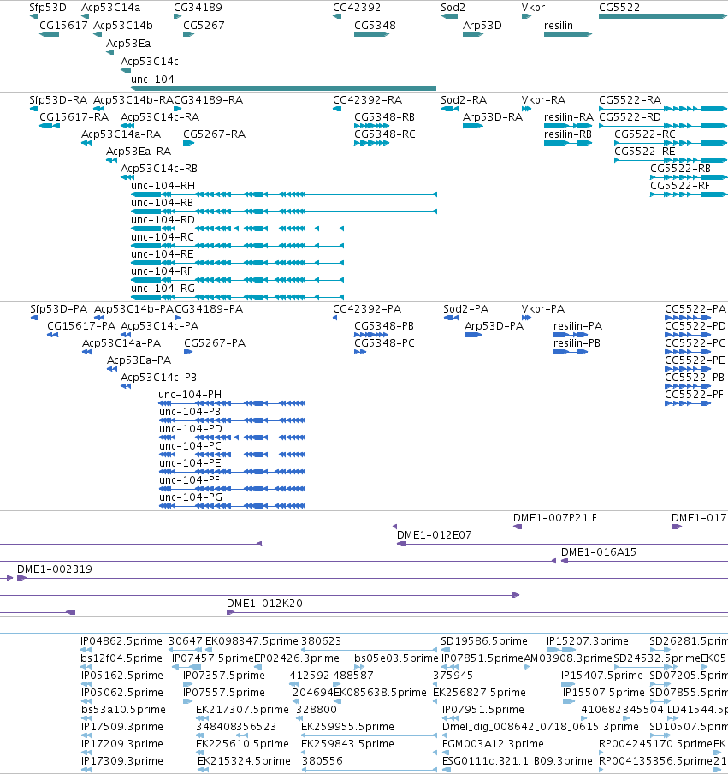Select the CG5267 gene label
728x774 pixels.
(x=204, y=25)
